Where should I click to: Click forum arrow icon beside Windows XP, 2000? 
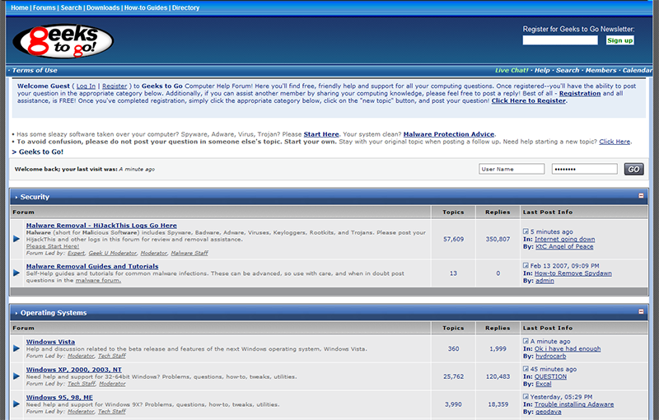pyautogui.click(x=16, y=376)
